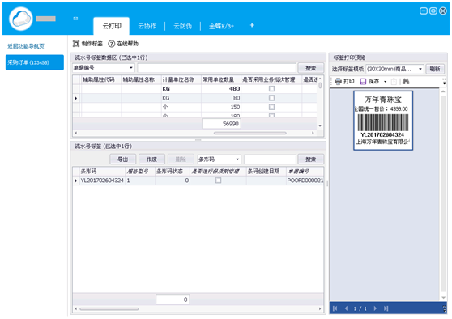Image resolution: width=452 pixels, height=319 pixels.
Task: Click the POORD000021 cell
Action: coord(305,181)
